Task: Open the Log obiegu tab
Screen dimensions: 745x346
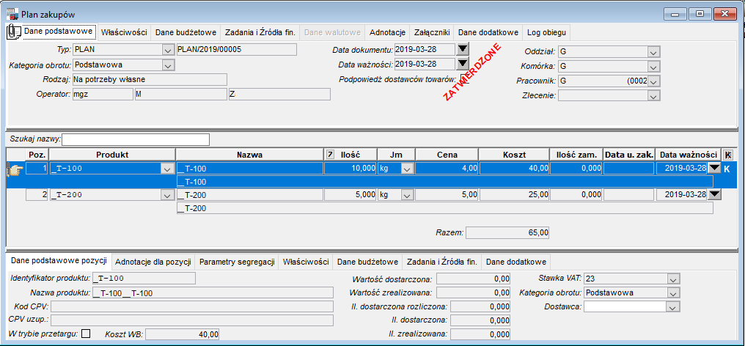Action: tap(546, 33)
